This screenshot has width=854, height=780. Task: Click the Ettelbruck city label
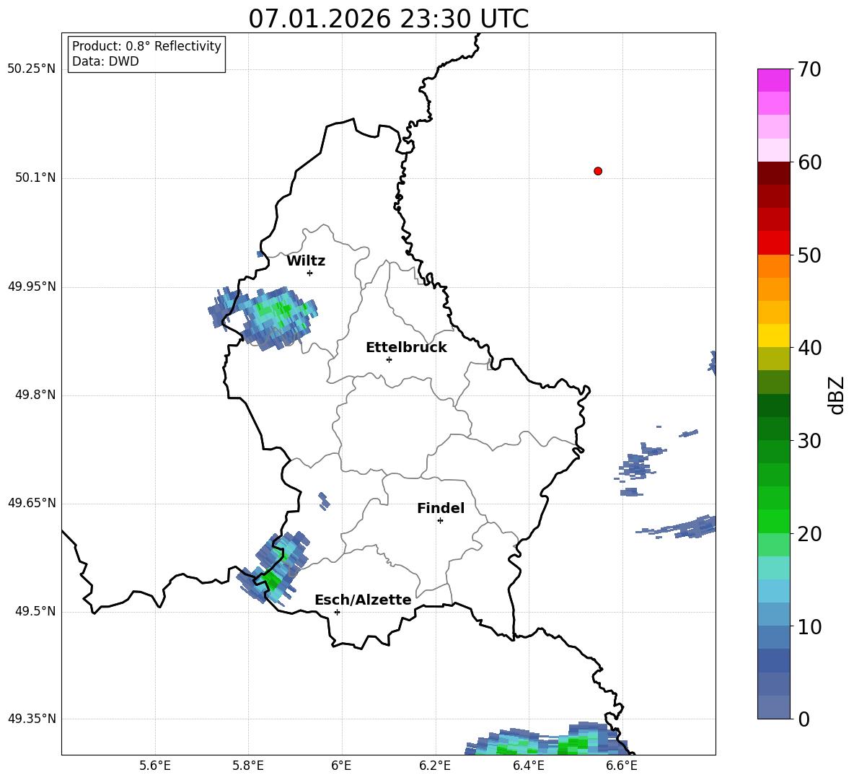coord(406,348)
